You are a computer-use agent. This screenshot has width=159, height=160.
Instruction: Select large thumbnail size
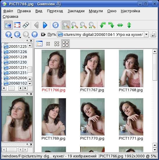(65, 44)
